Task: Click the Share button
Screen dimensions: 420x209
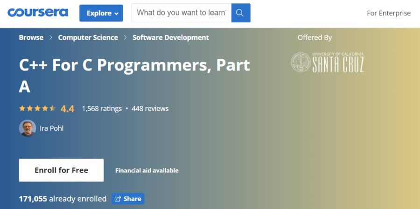Action: [x=128, y=199]
